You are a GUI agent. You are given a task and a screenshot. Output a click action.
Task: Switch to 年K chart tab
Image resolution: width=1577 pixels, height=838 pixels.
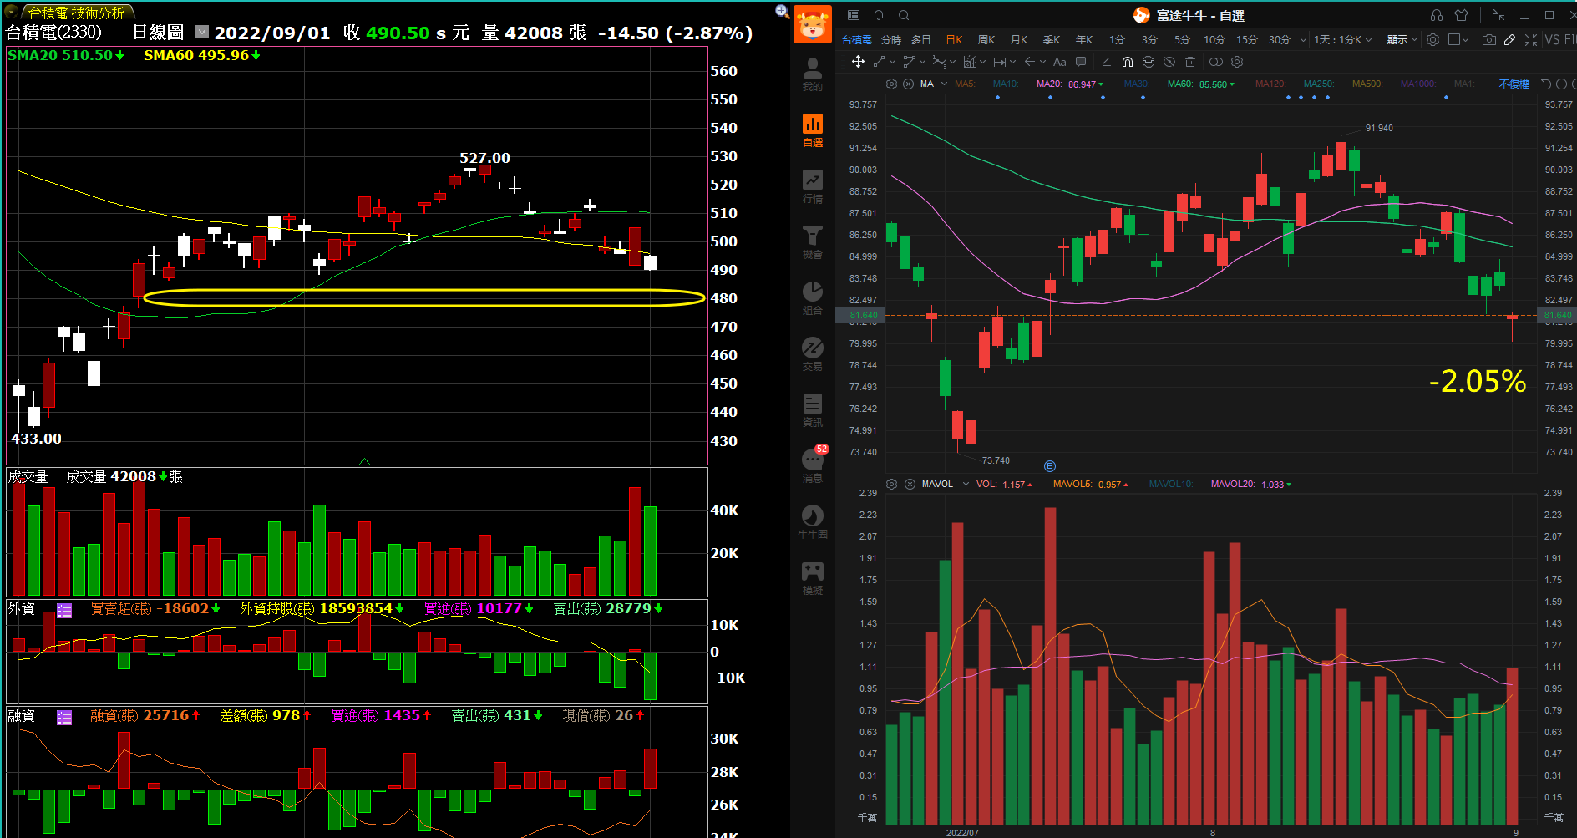coord(1084,39)
